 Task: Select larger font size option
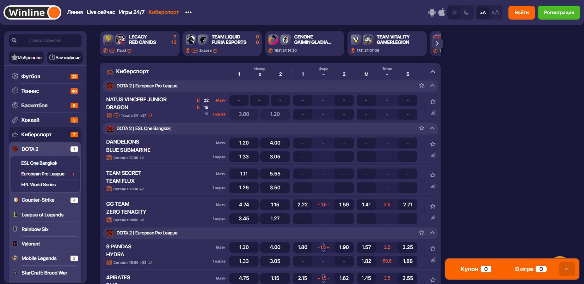495,13
